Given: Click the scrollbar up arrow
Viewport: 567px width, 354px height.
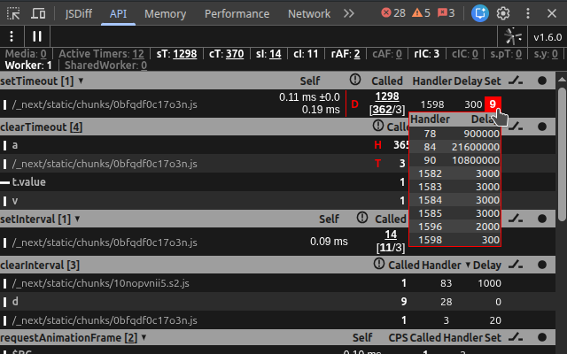Looking at the screenshot, I should pos(562,79).
